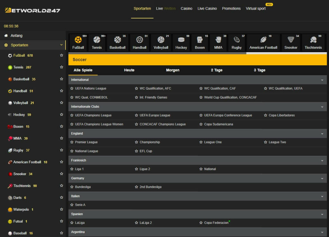Pick the Volleyball icon in the sports strip
The height and width of the screenshot is (237, 329).
pos(161,40)
